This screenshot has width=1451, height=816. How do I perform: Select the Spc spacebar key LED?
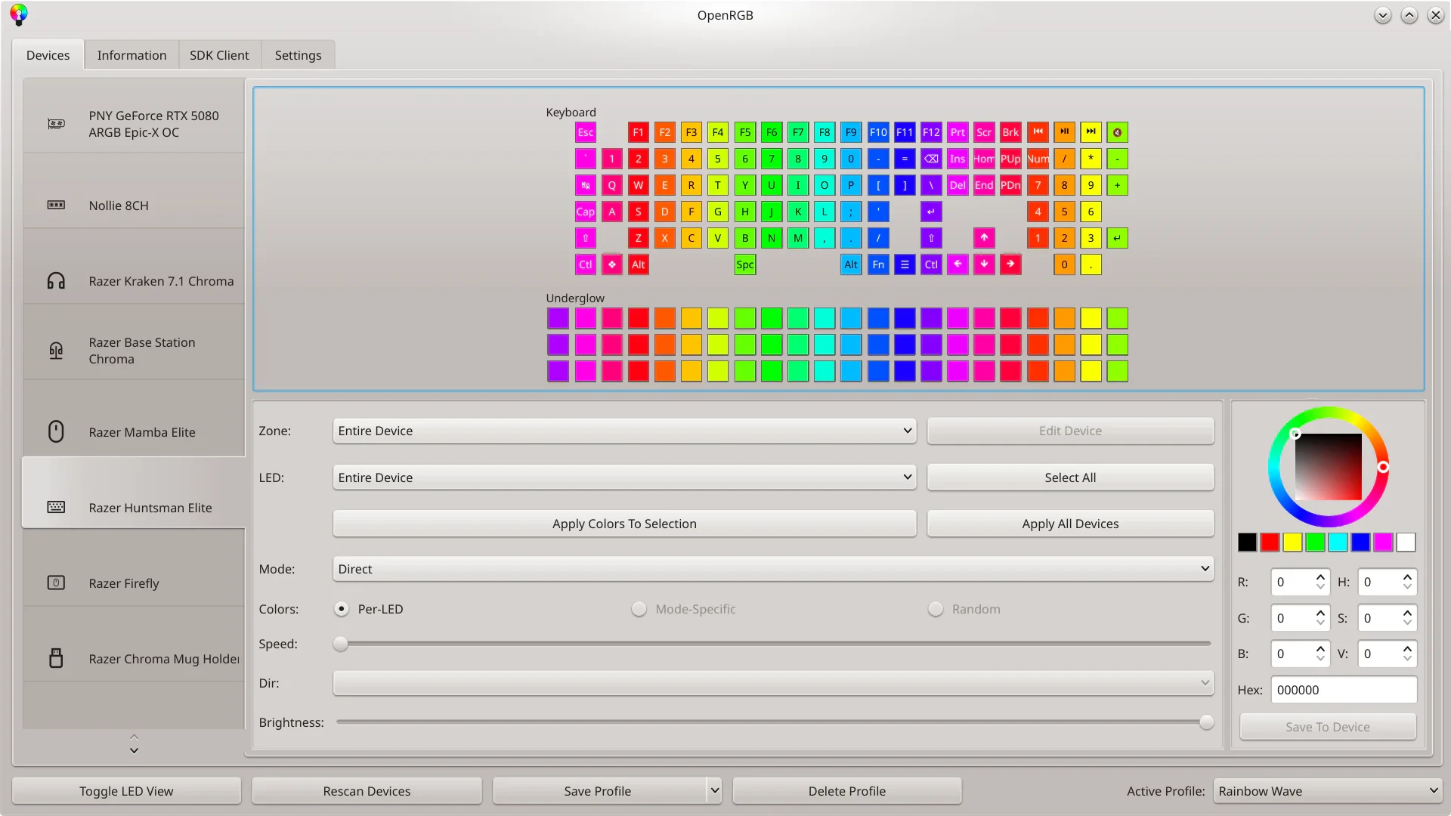(x=745, y=264)
